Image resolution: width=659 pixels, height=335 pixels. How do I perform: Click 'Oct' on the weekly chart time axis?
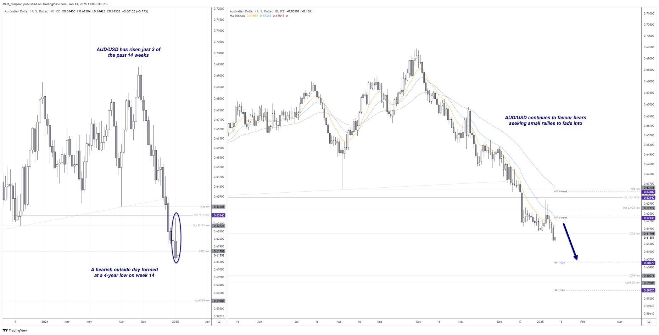(143, 322)
